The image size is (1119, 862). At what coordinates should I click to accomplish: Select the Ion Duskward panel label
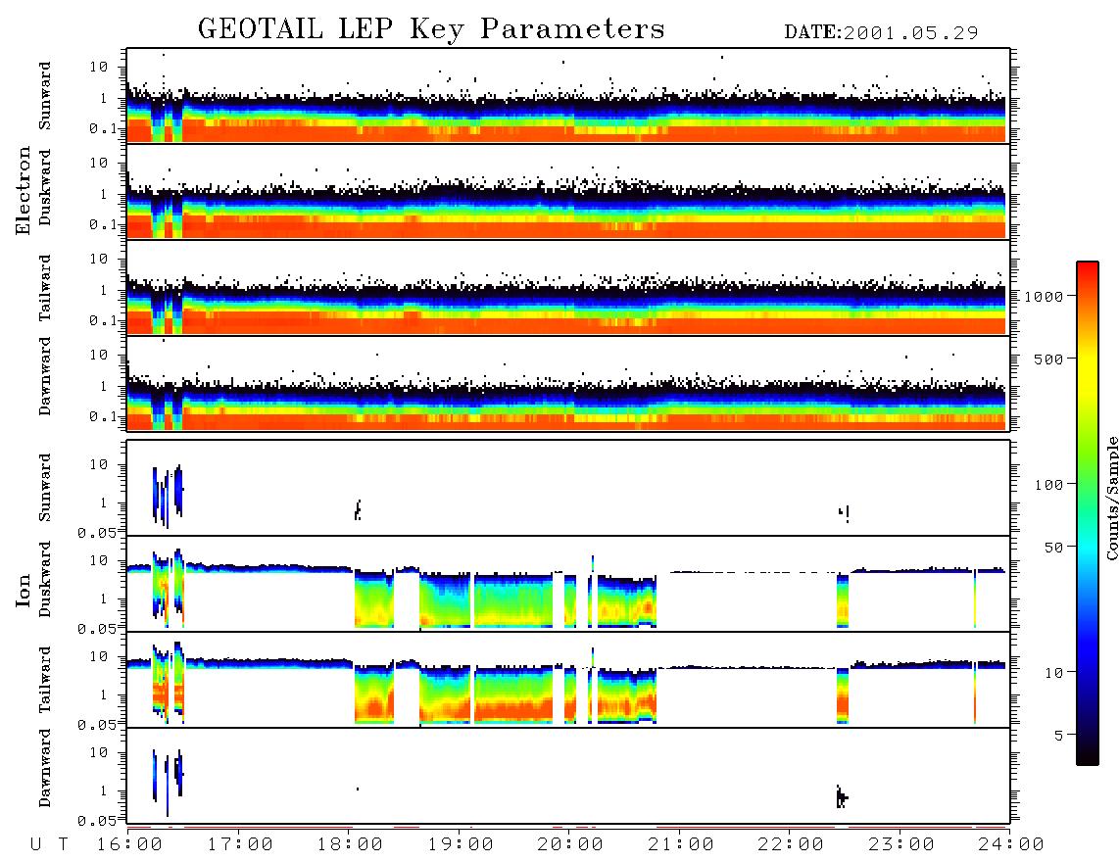pos(45,580)
